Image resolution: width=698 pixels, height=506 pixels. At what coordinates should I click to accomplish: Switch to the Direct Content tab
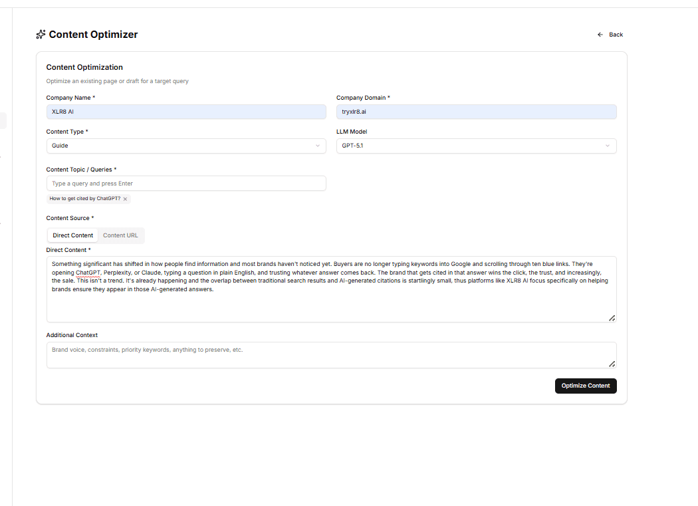(x=73, y=235)
